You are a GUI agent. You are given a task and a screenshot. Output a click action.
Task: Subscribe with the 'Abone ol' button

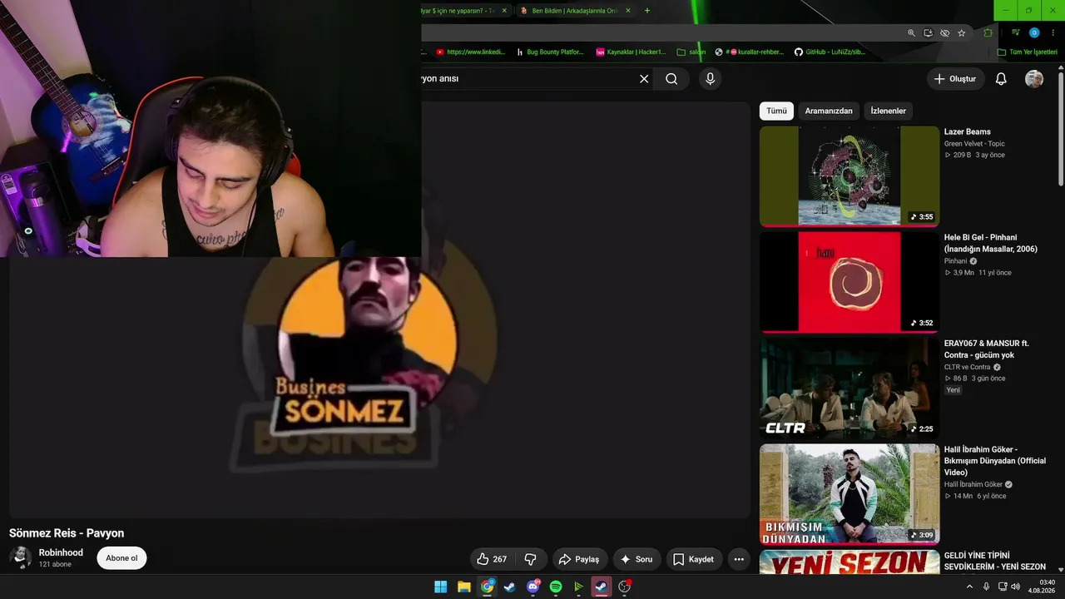tap(121, 558)
